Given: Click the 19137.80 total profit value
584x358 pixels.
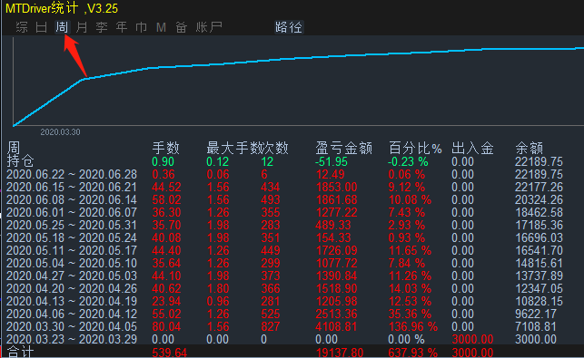Looking at the screenshot, I should (340, 353).
